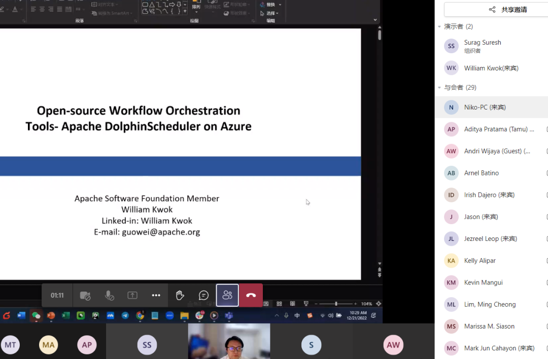Open the meeting chat
Image resolution: width=548 pixels, height=359 pixels.
(x=203, y=296)
